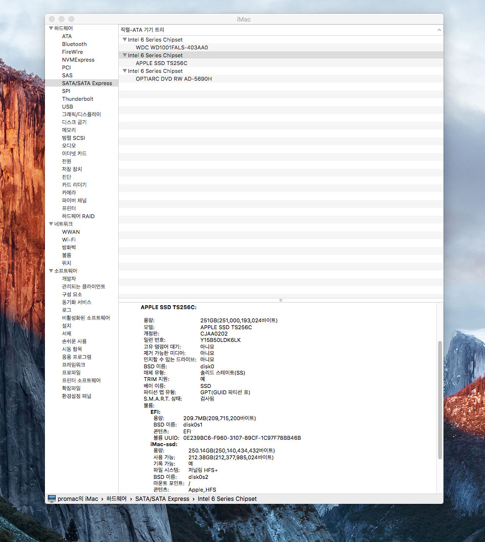The image size is (485, 542).
Task: Collapse the 네트워크 section in sidebar
Action: click(51, 224)
